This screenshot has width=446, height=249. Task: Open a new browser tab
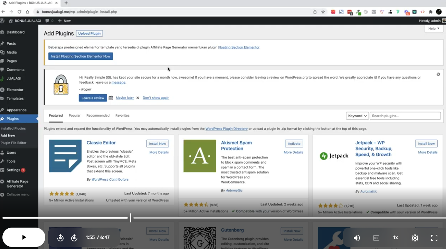tap(66, 3)
